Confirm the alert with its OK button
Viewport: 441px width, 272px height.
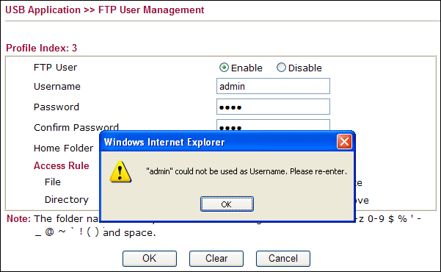pyautogui.click(x=227, y=204)
